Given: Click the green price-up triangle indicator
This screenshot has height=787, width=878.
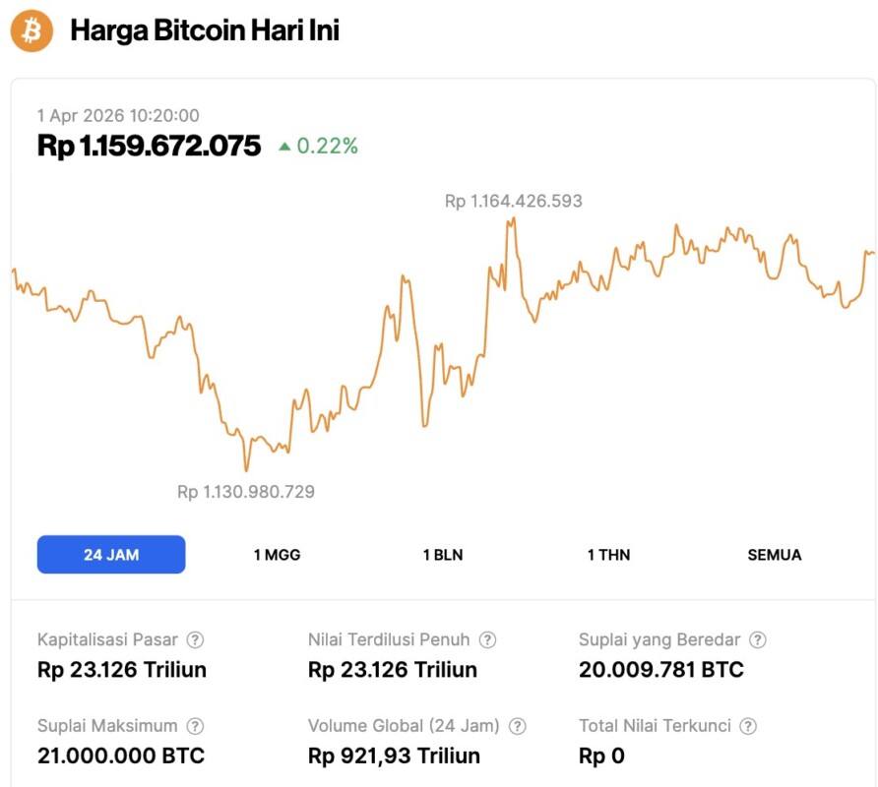Looking at the screenshot, I should click(x=284, y=147).
